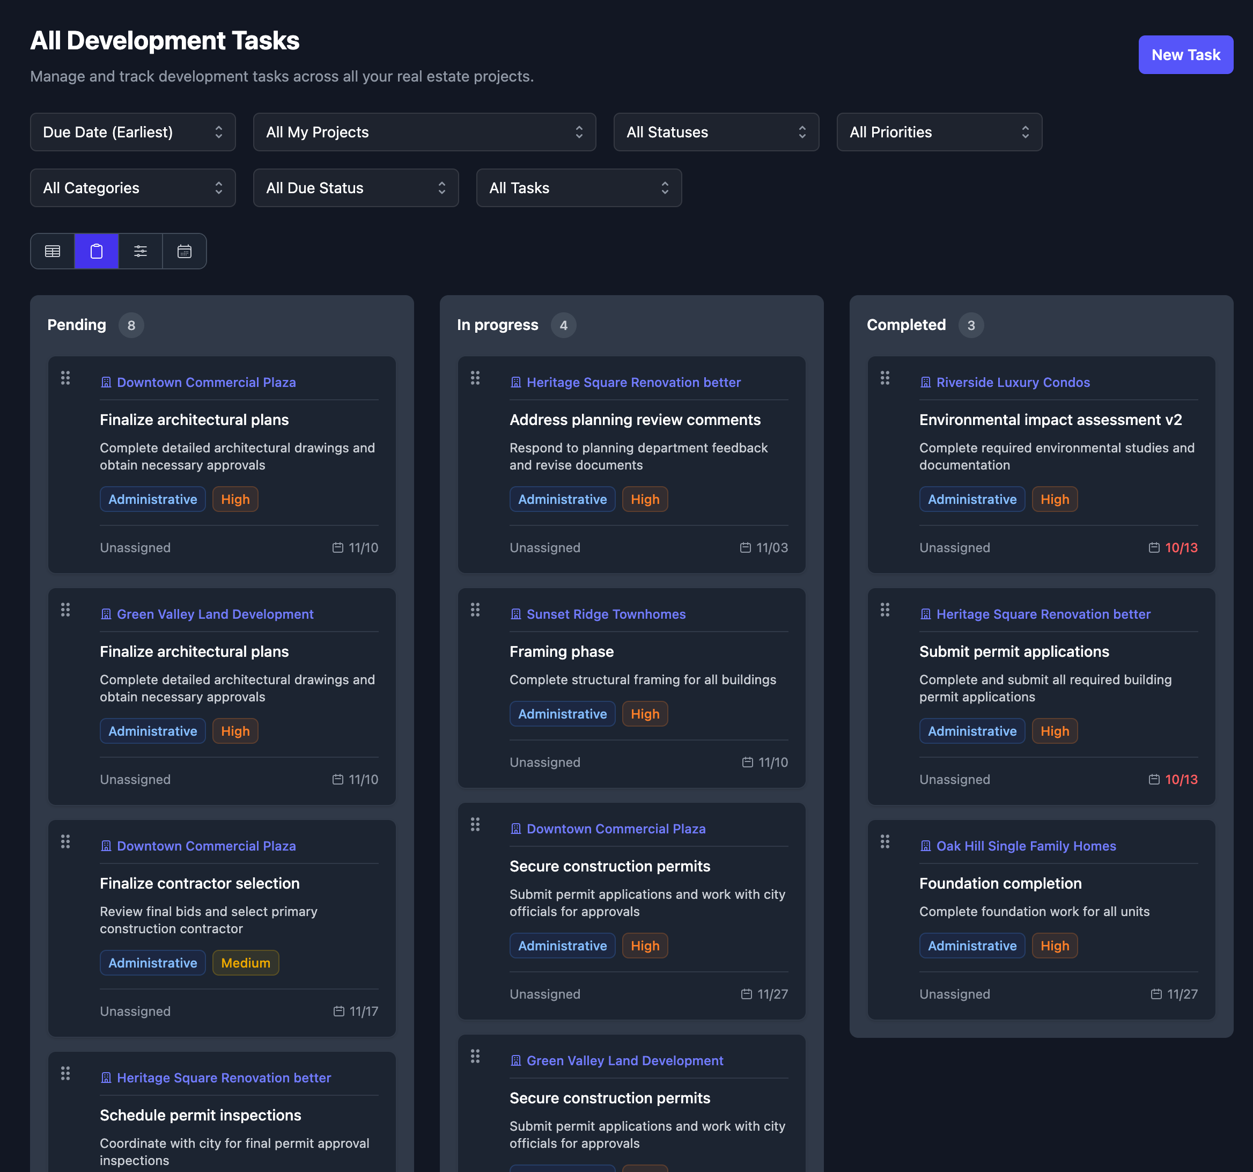Click the New Task button

coord(1185,55)
